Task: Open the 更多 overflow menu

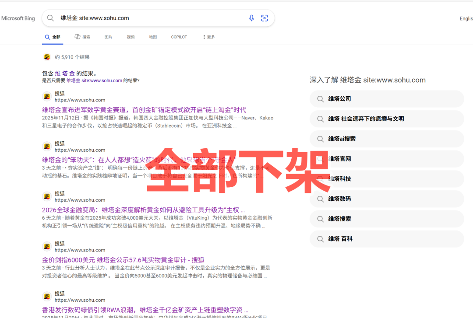Action: coord(208,37)
